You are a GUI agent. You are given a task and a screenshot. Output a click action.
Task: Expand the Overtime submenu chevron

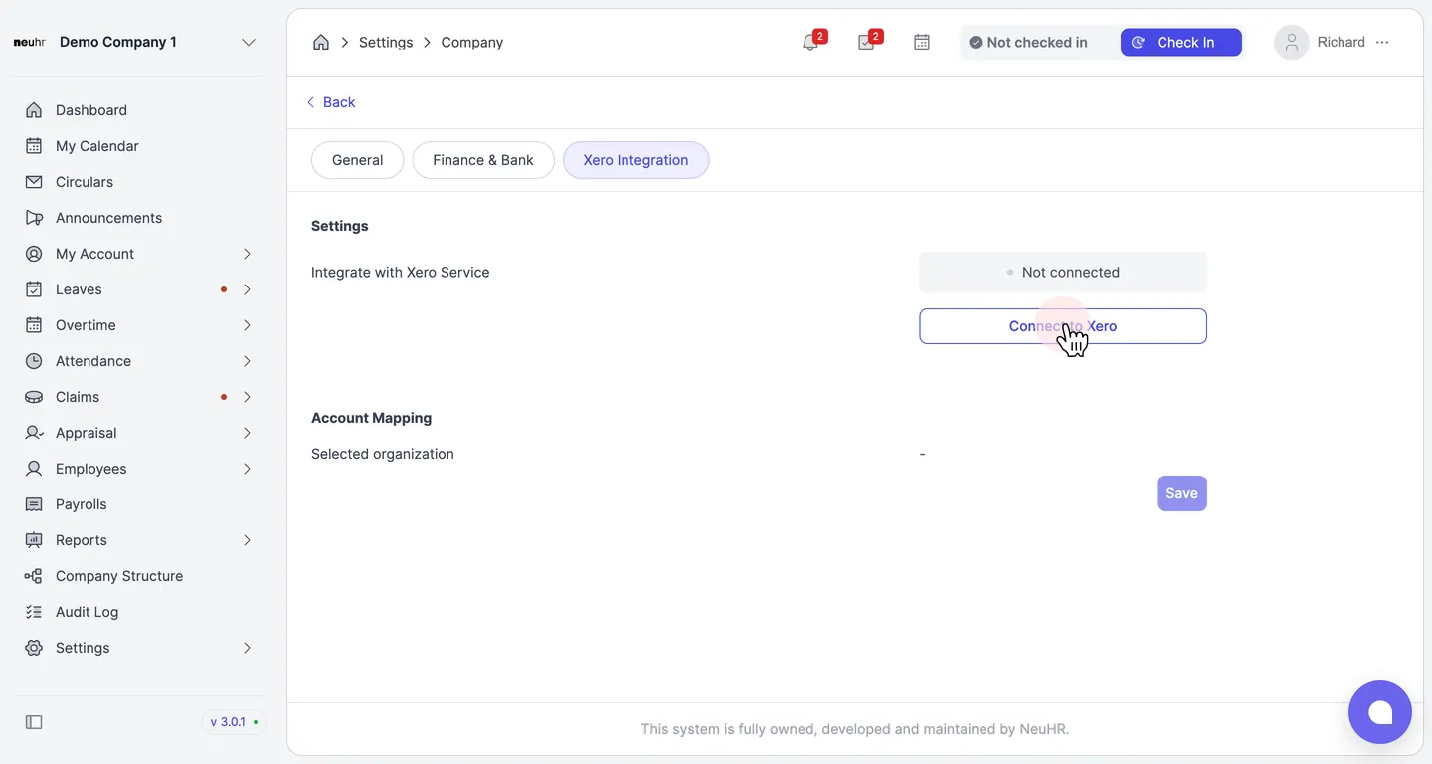[247, 325]
